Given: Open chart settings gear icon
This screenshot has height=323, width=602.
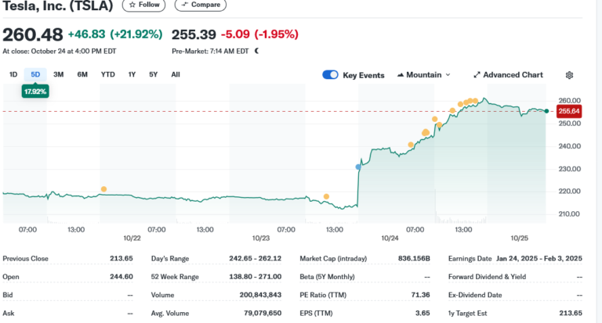Looking at the screenshot, I should (569, 75).
